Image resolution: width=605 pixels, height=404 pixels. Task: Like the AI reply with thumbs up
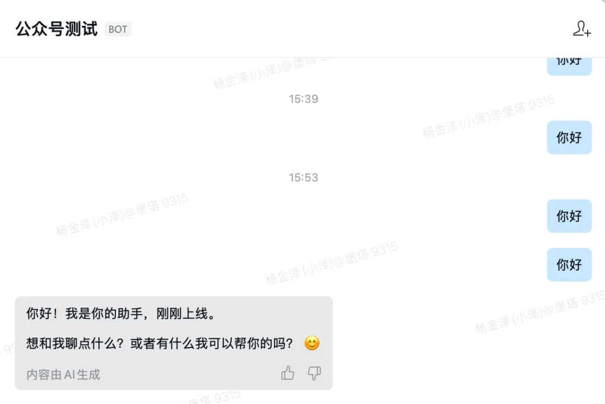(287, 373)
